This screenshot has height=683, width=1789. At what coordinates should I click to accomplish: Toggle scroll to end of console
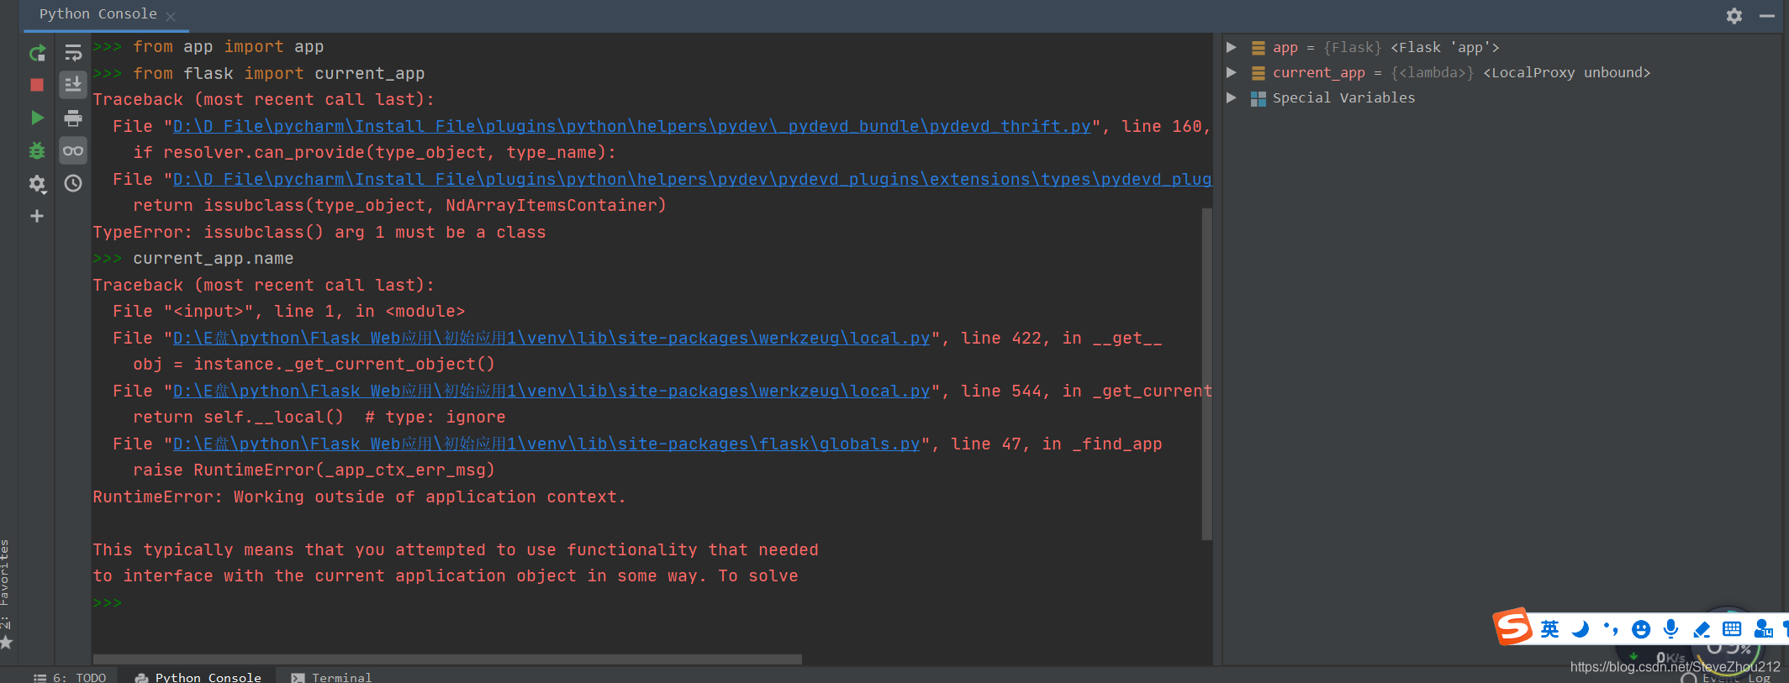[73, 85]
